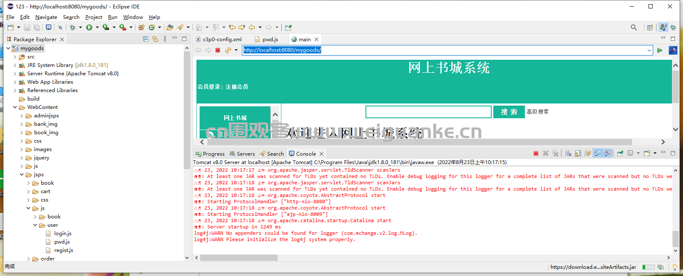
Task: Click the book search input field
Action: [x=429, y=112]
